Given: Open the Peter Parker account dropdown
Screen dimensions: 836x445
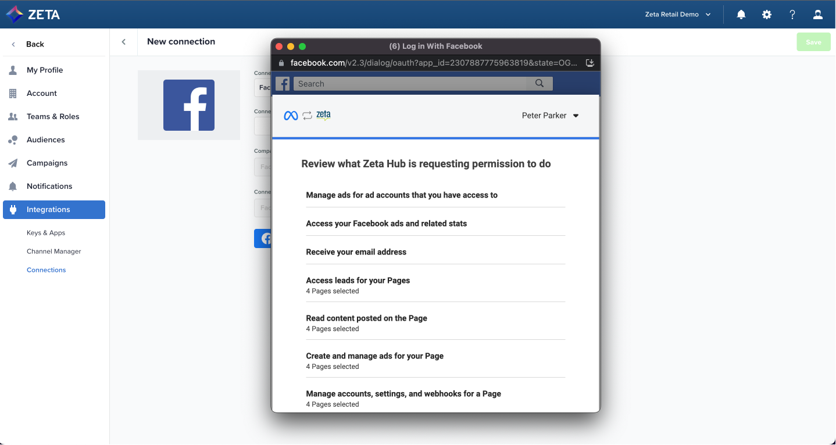Looking at the screenshot, I should 550,116.
